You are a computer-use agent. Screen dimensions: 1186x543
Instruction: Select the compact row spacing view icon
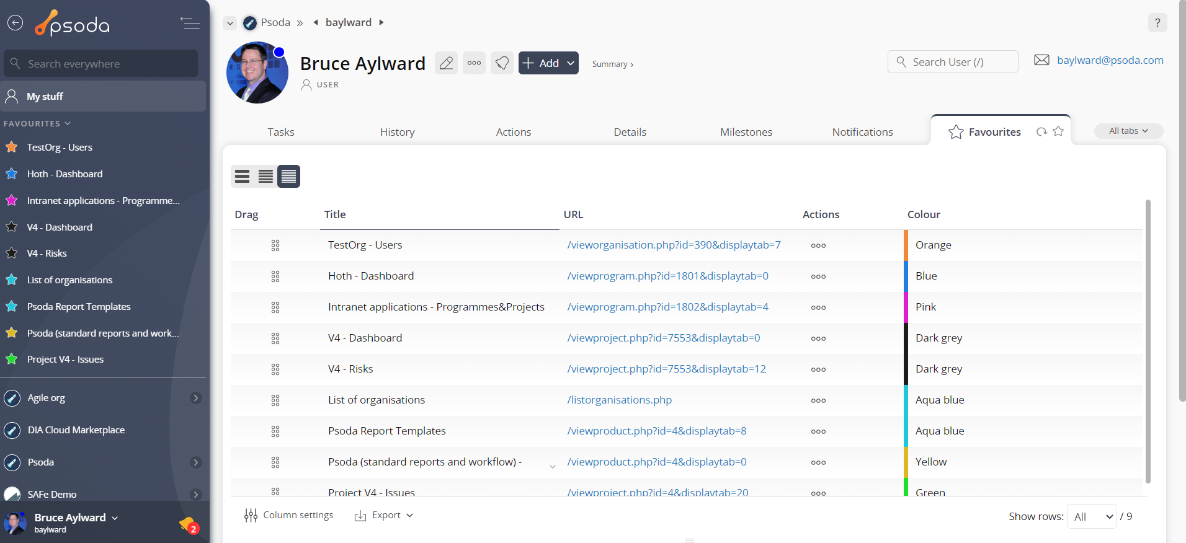(288, 177)
